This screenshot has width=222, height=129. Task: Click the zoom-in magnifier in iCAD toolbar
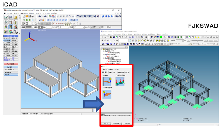[61, 16]
